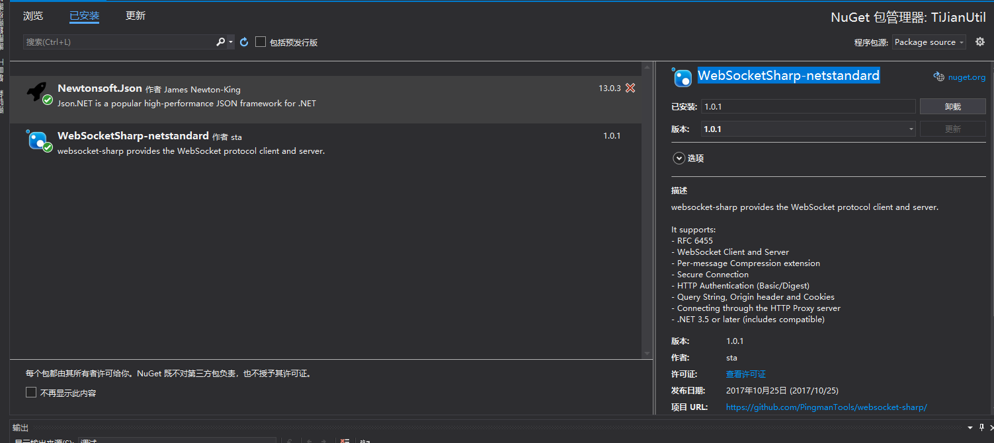Select WebSocketSharp-netstandard in the list
This screenshot has width=994, height=443.
pyautogui.click(x=133, y=135)
